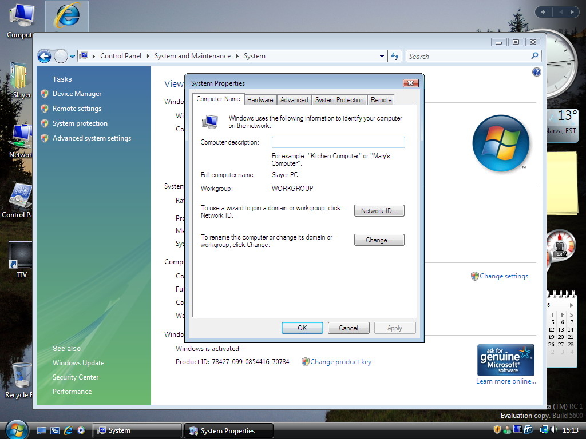Open the Internet Explorer desktop icon
Screen dimensions: 586x439
[67, 15]
